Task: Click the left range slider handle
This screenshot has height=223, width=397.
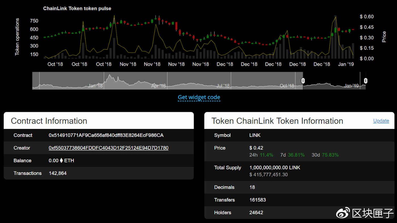Action: point(303,81)
